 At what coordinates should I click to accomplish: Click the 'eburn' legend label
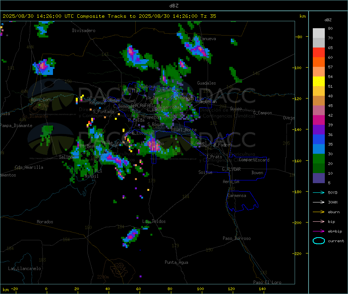coord(334,212)
